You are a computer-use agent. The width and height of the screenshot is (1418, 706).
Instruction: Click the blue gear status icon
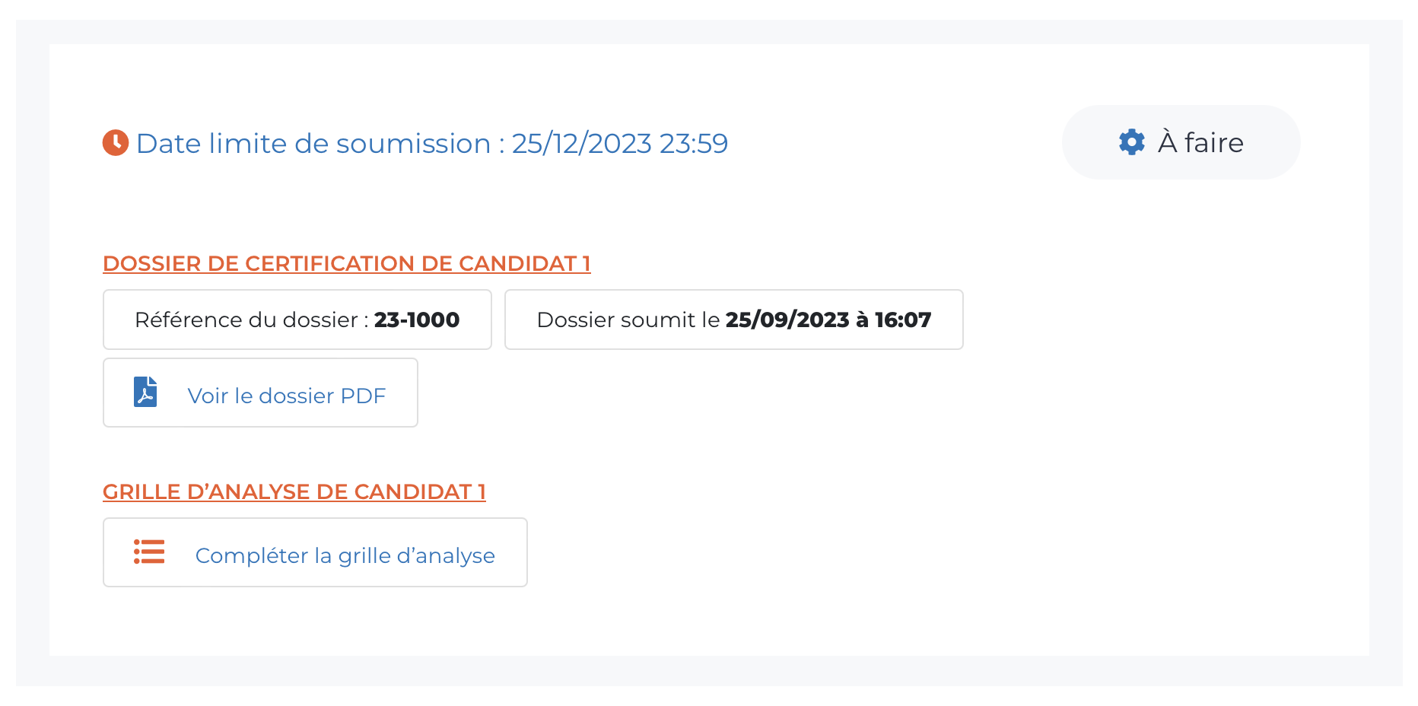pos(1131,142)
